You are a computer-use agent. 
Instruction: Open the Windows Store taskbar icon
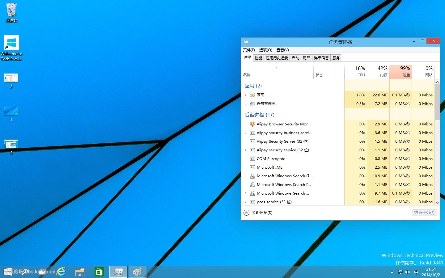click(x=99, y=272)
